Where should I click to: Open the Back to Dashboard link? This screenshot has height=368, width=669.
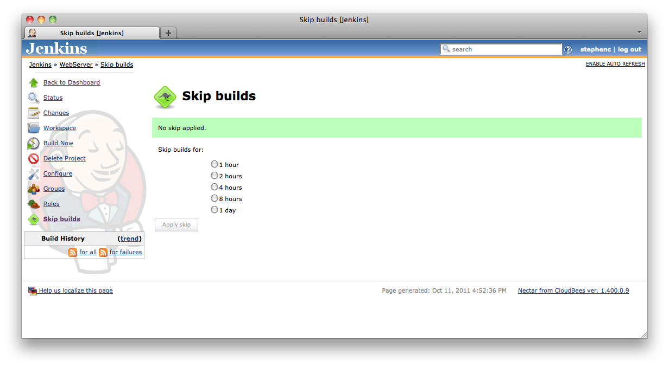(x=72, y=82)
